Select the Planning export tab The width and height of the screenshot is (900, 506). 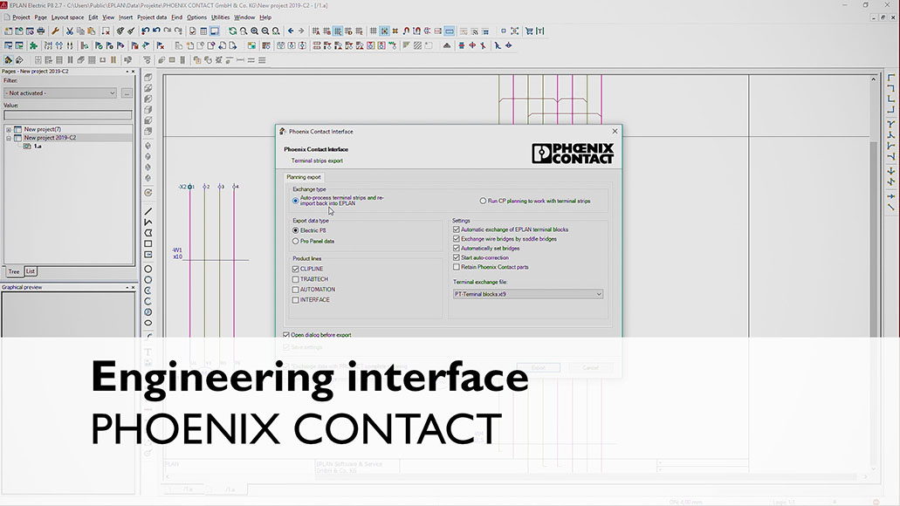pyautogui.click(x=304, y=177)
